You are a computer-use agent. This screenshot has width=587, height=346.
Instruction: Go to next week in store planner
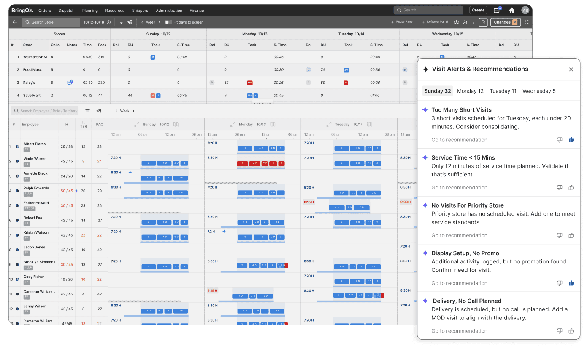click(160, 22)
